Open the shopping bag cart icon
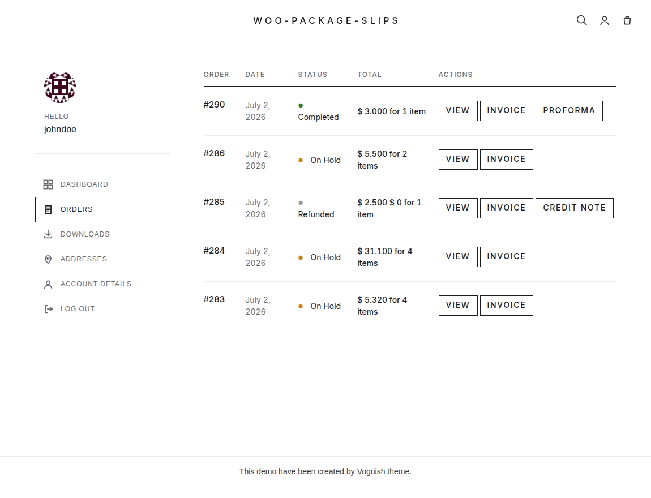 pyautogui.click(x=627, y=20)
